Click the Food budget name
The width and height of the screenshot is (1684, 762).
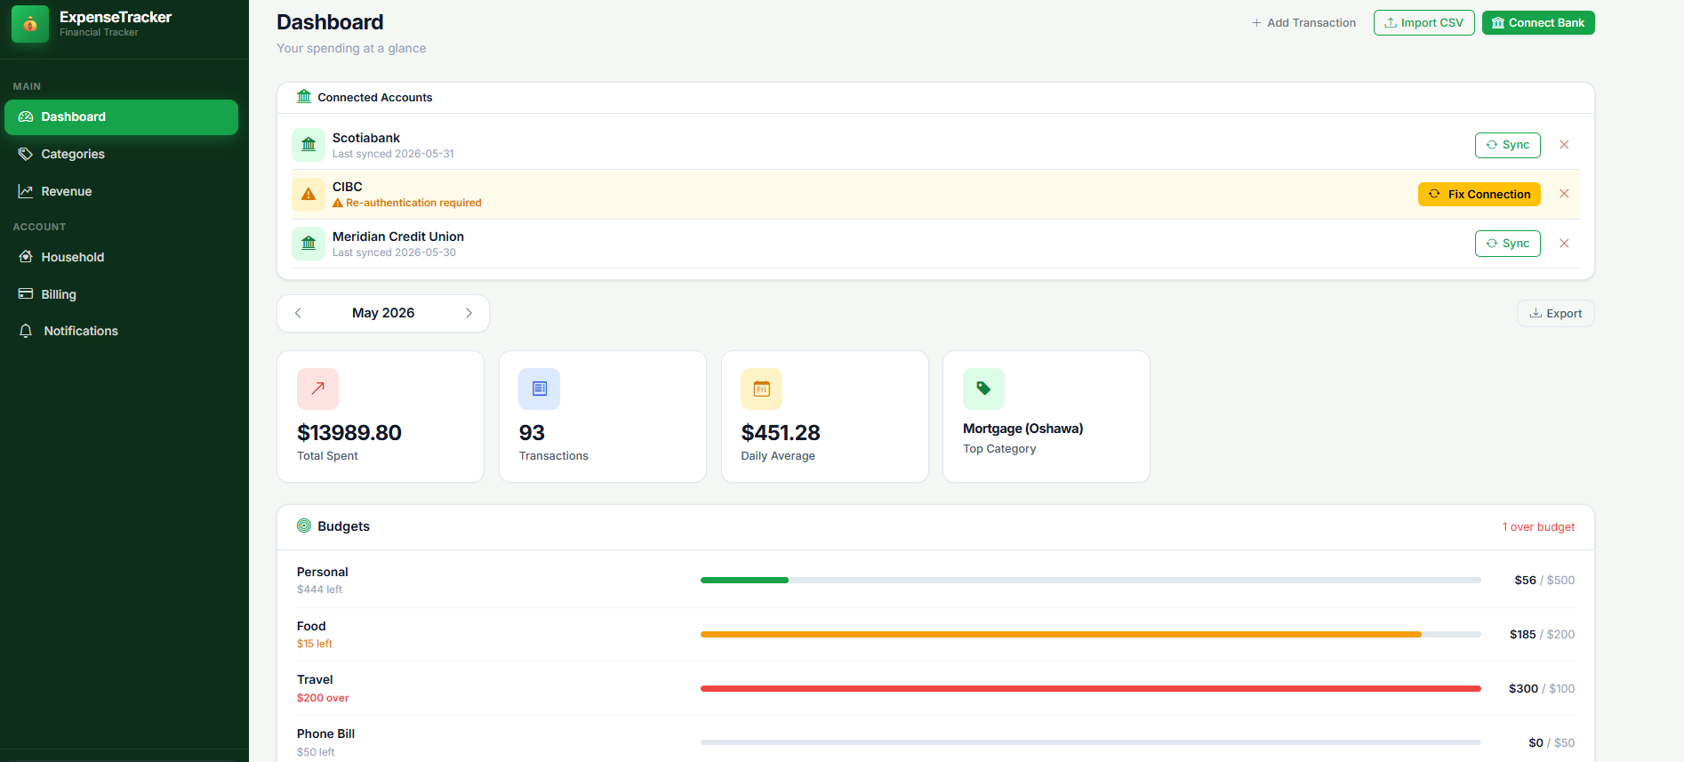point(311,626)
